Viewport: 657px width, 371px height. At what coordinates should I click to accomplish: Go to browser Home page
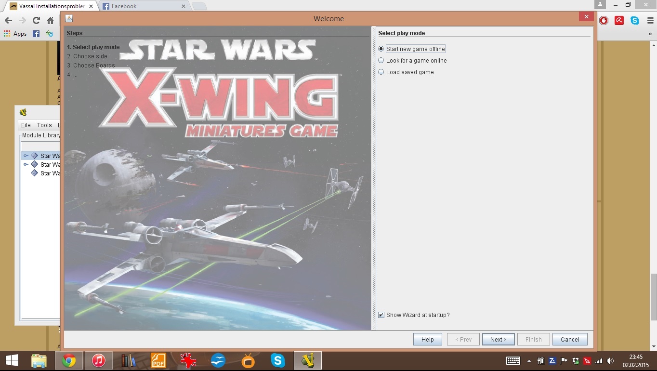coord(51,20)
